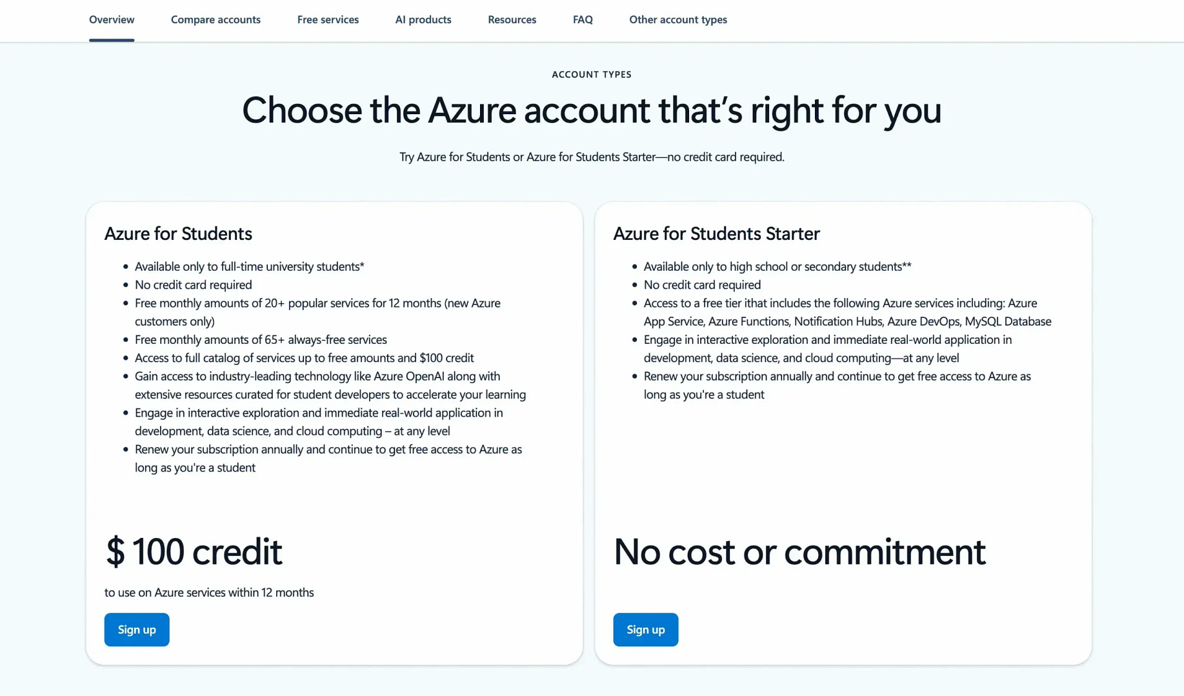This screenshot has width=1184, height=696.
Task: Go to the AI products tab
Action: pos(423,19)
